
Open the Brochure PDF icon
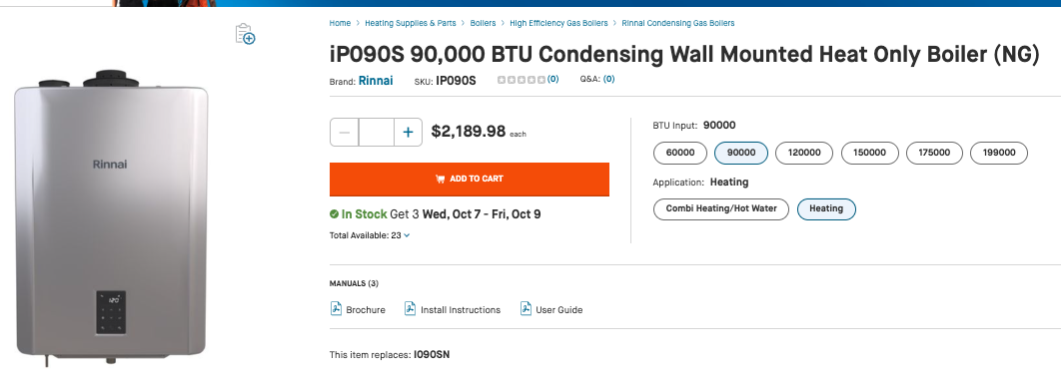point(337,308)
